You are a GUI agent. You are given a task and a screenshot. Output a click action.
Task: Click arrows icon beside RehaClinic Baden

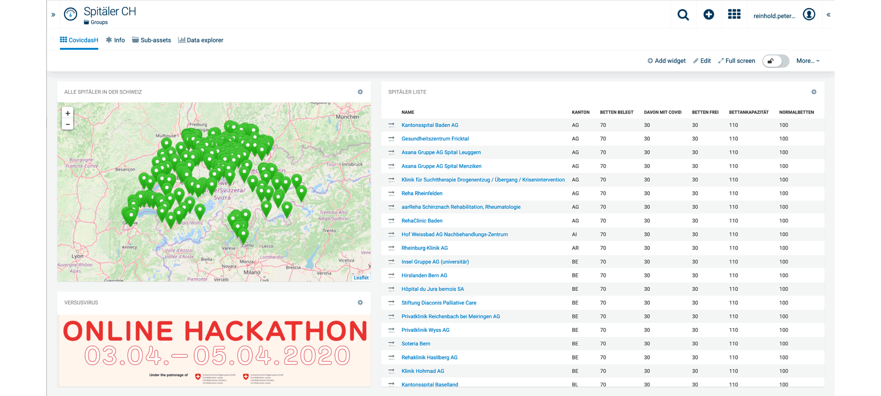click(x=392, y=221)
